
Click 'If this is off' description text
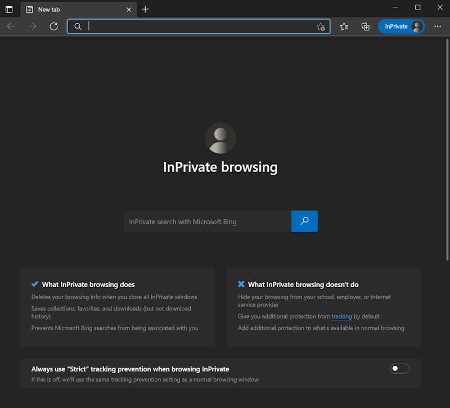point(145,379)
